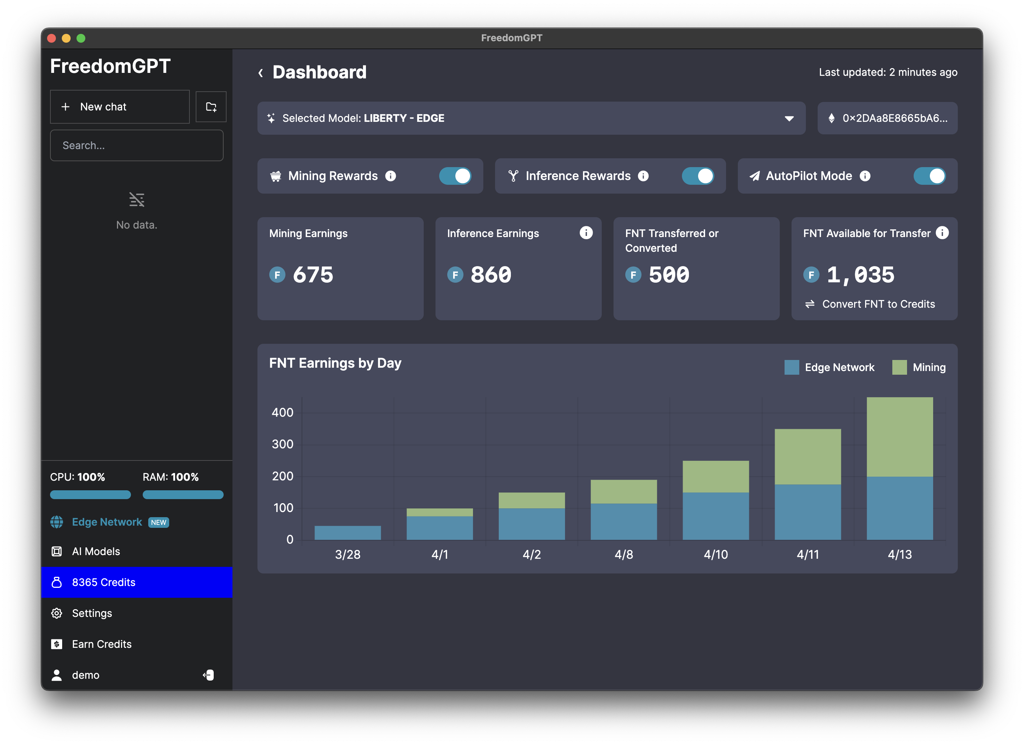1024x745 pixels.
Task: Toggle AutoPilot Mode off
Action: pyautogui.click(x=929, y=176)
